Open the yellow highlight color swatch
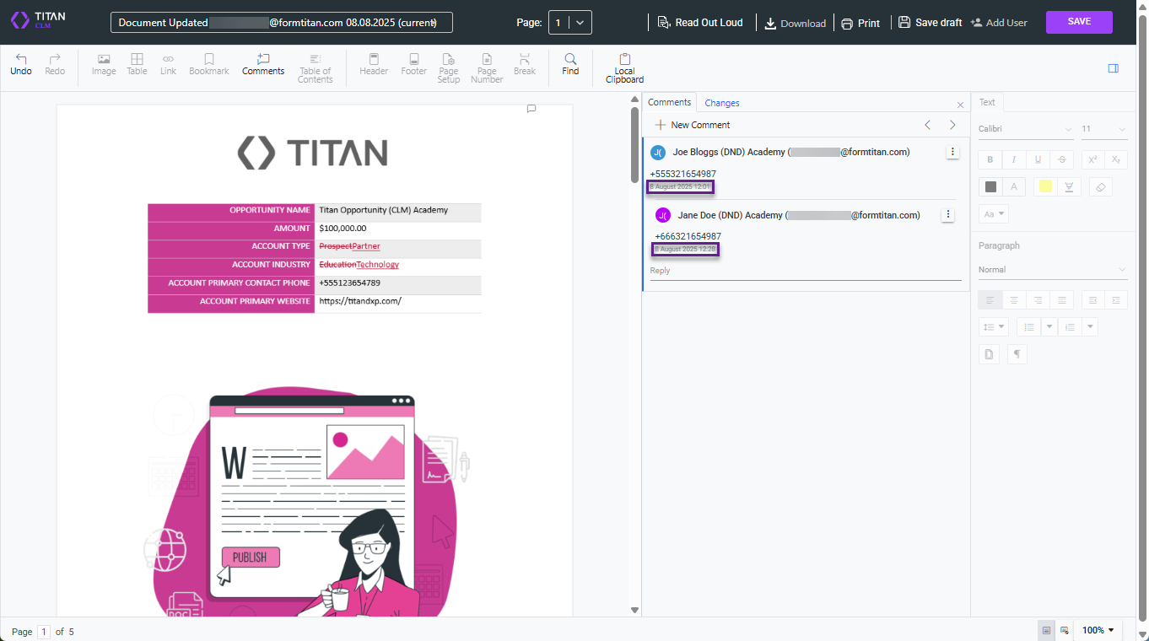Image resolution: width=1149 pixels, height=641 pixels. pyautogui.click(x=1045, y=186)
